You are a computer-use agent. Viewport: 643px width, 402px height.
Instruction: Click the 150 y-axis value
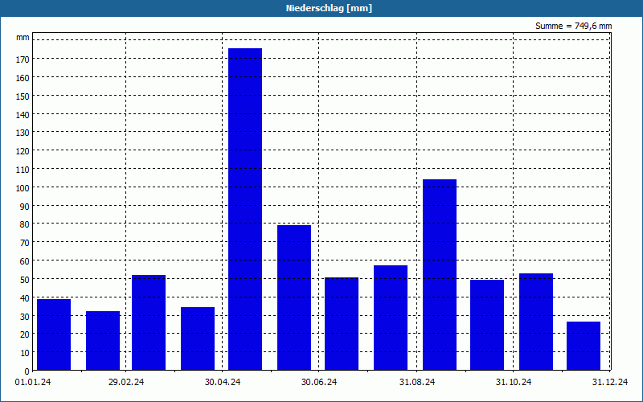tap(23, 96)
